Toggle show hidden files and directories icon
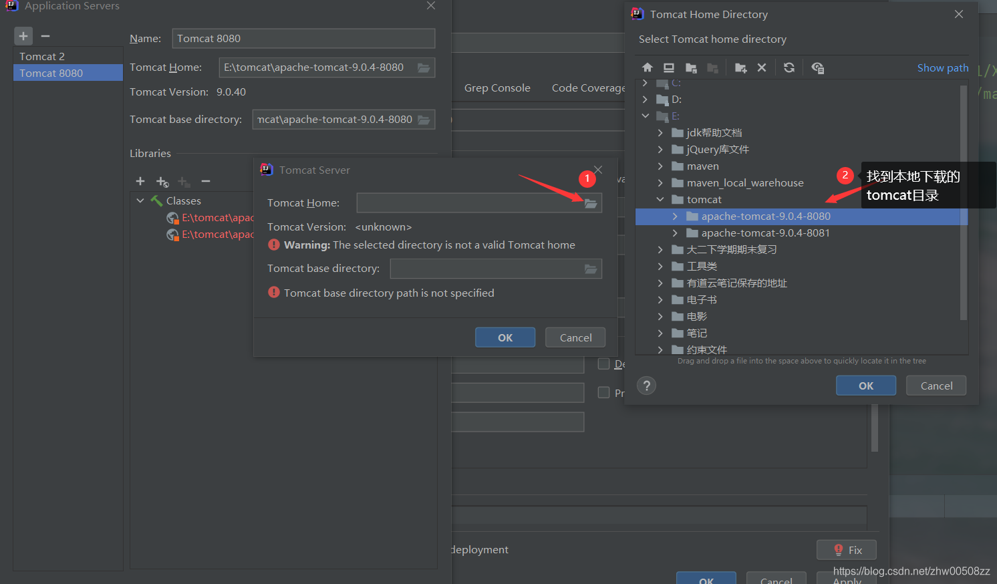The image size is (997, 584). point(817,67)
